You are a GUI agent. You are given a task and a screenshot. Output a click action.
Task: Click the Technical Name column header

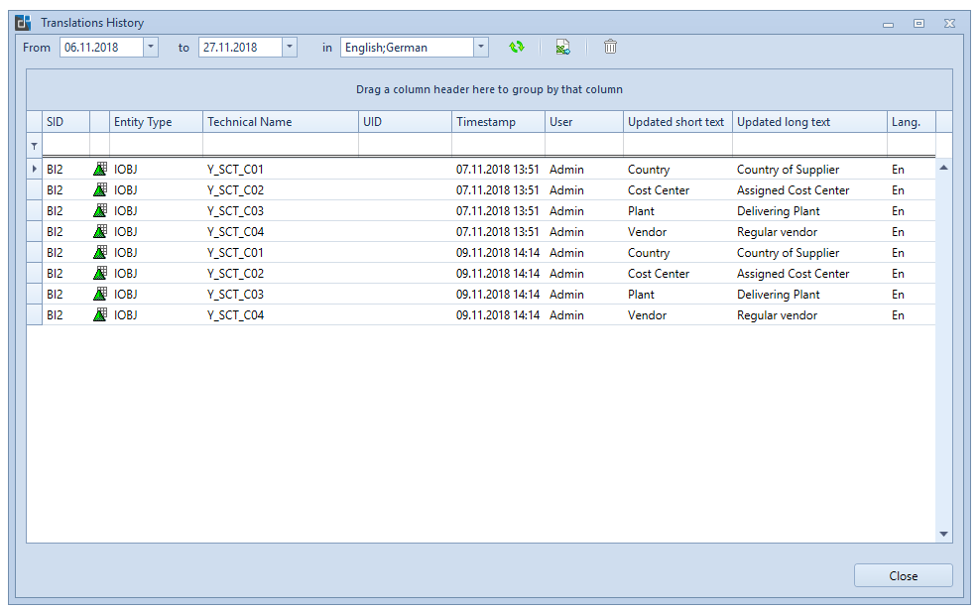click(x=278, y=121)
